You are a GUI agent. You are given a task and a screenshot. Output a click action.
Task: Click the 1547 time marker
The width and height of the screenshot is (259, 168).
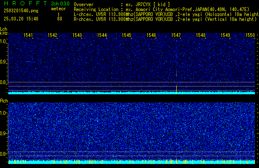coord(176,35)
